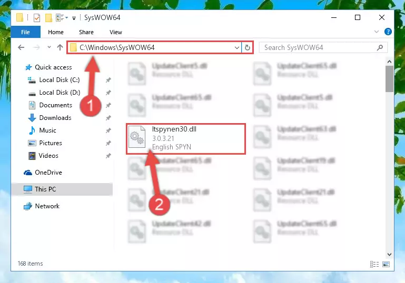Select the ltspynen30.dll file

(186, 139)
